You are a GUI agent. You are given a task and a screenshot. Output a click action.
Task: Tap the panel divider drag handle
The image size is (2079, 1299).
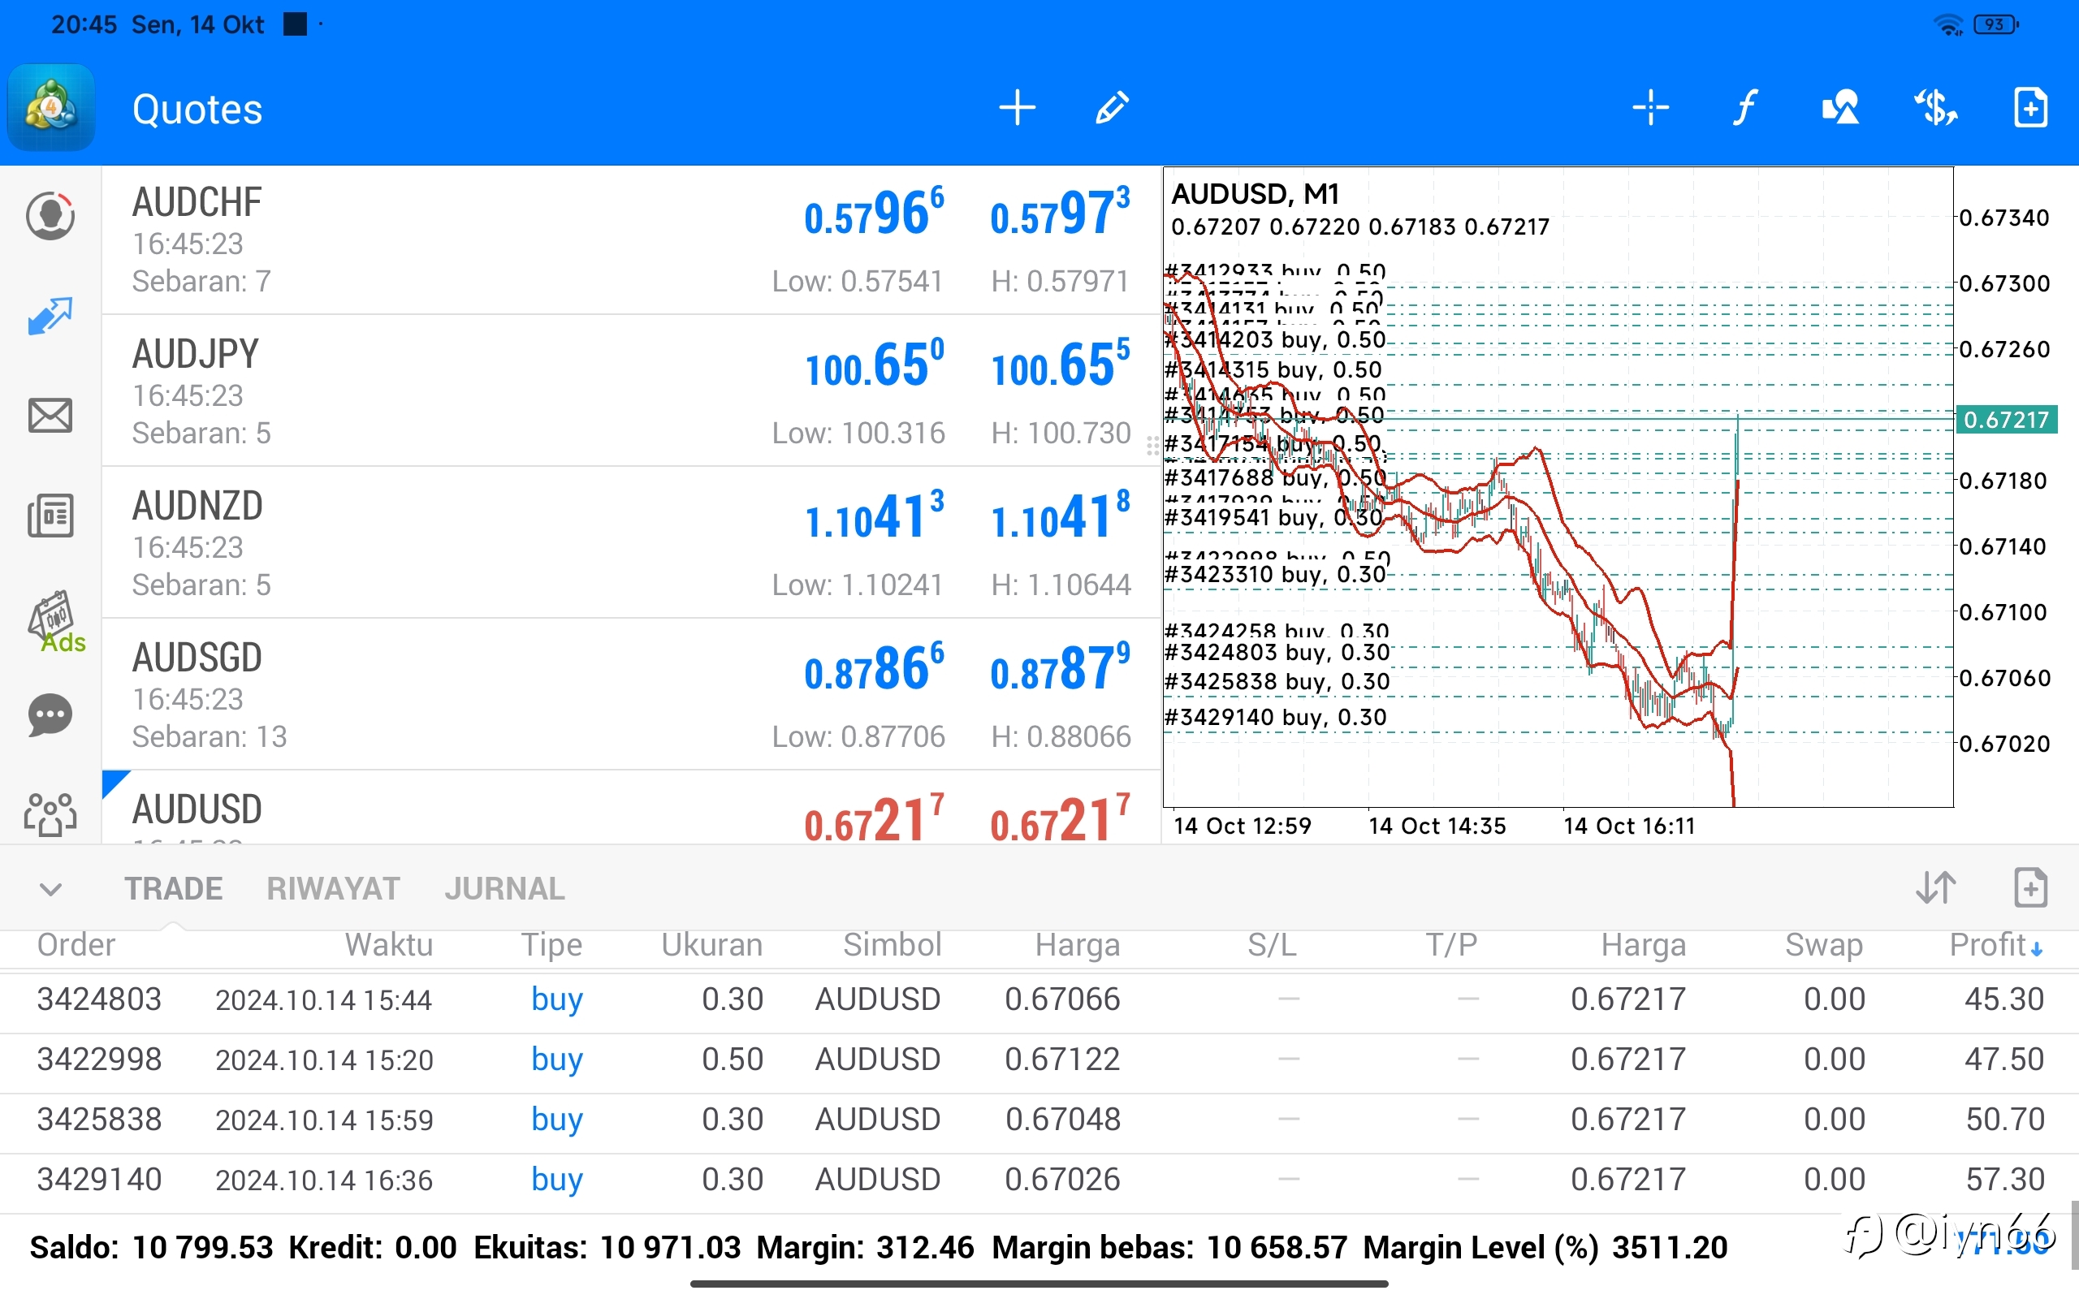[1153, 447]
